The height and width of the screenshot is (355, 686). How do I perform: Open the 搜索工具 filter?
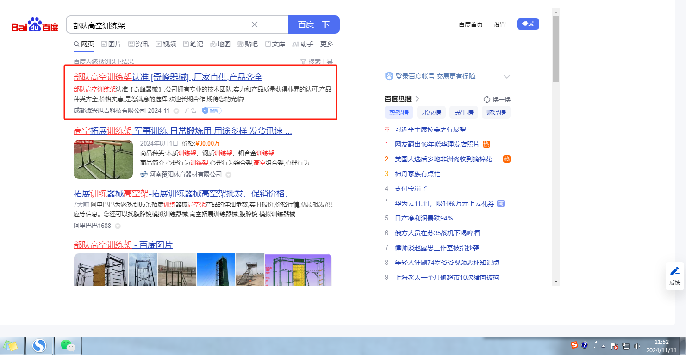click(317, 61)
